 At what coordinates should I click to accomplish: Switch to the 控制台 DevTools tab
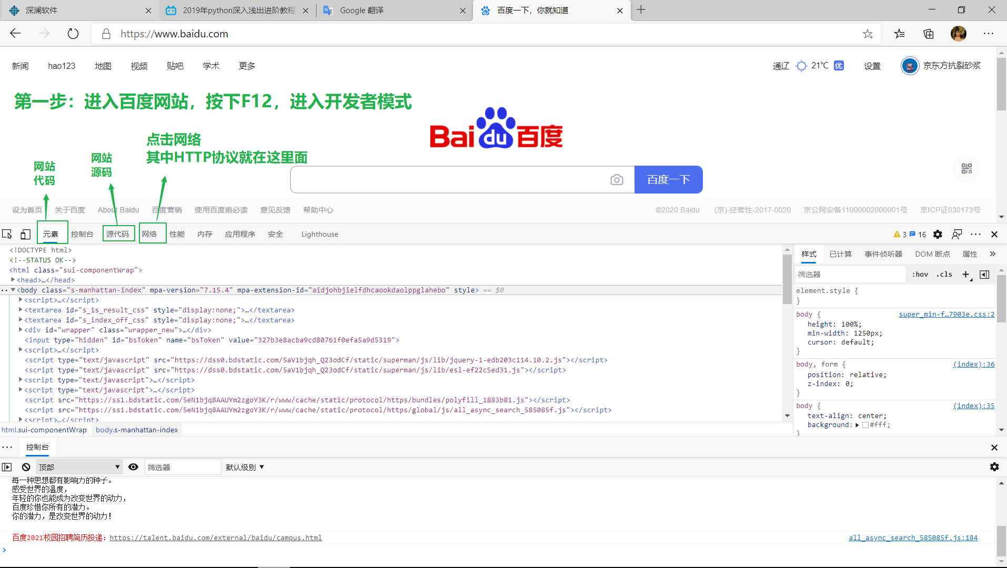tap(82, 234)
